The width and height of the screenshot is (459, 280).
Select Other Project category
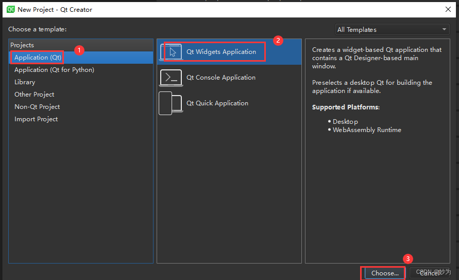point(81,95)
